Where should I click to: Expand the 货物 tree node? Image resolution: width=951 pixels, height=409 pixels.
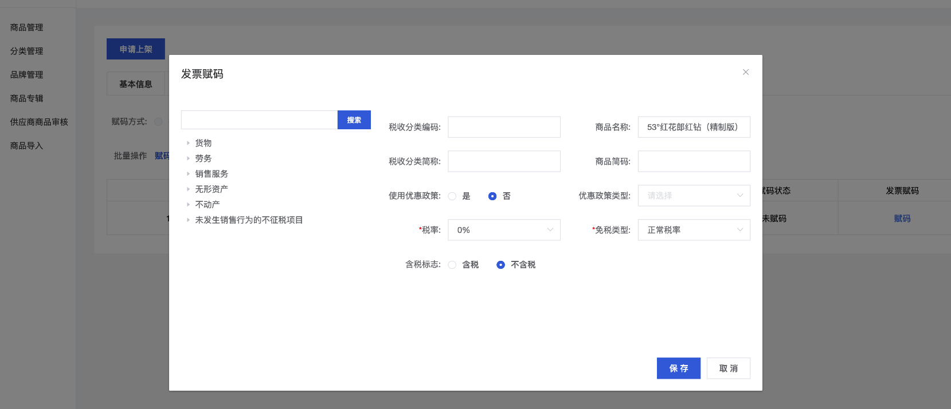(188, 143)
